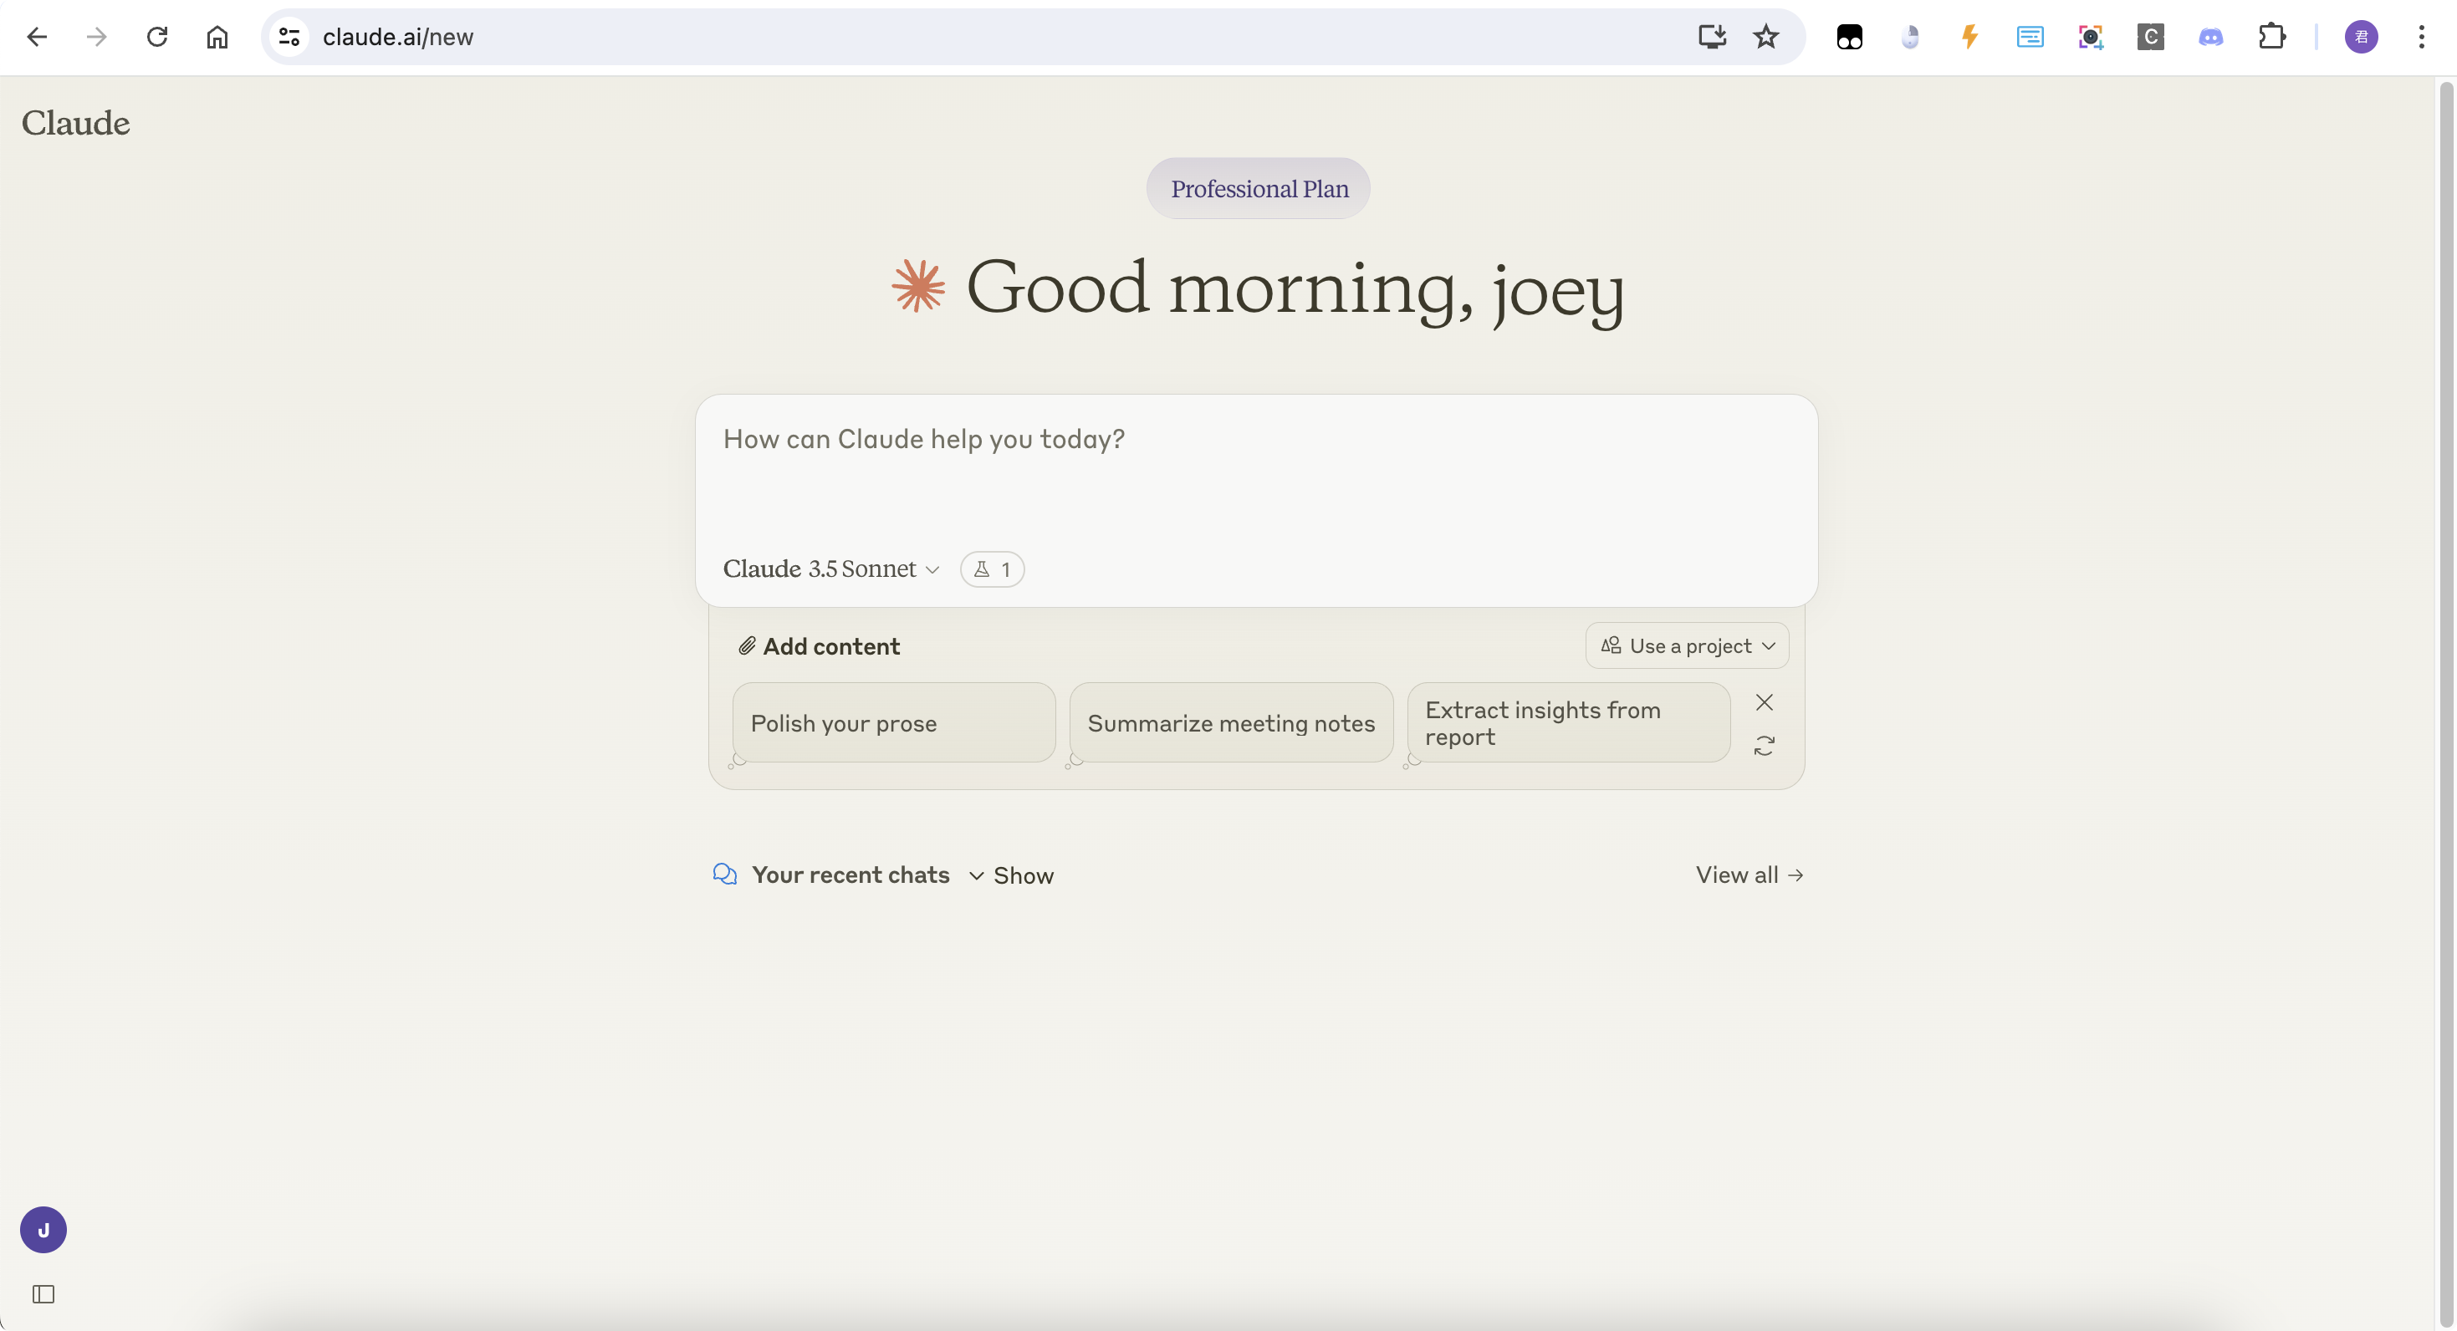The image size is (2457, 1331).
Task: Expand the Use a project dropdown
Action: tap(1686, 645)
